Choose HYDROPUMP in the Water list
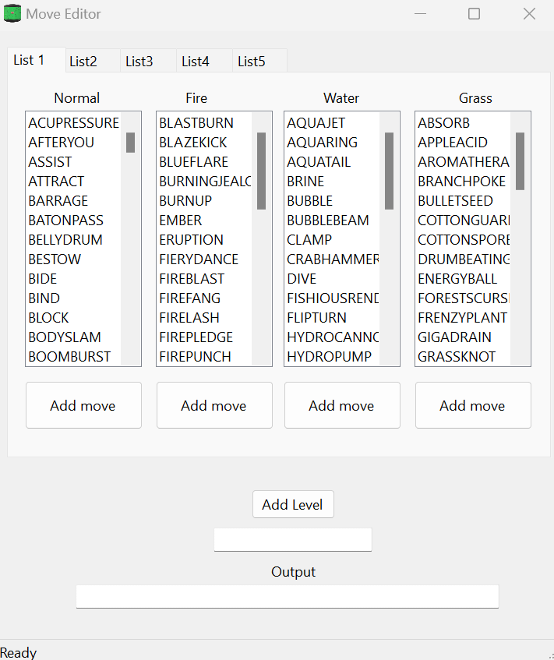The image size is (554, 660). click(329, 357)
